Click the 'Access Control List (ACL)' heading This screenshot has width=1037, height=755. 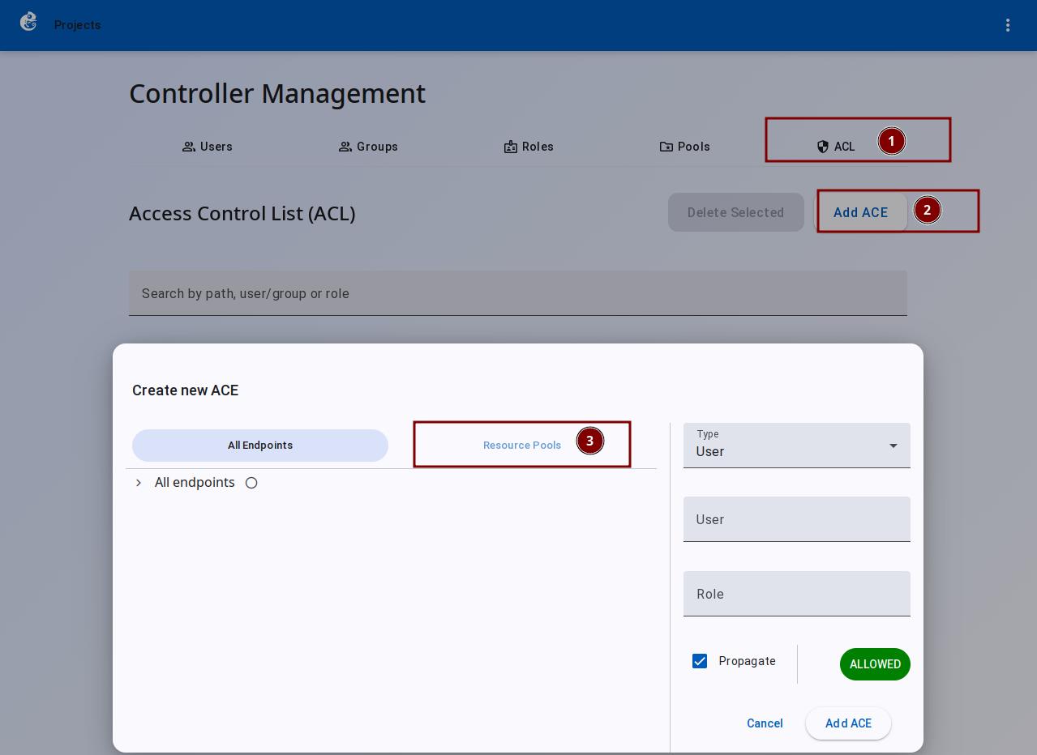242,213
